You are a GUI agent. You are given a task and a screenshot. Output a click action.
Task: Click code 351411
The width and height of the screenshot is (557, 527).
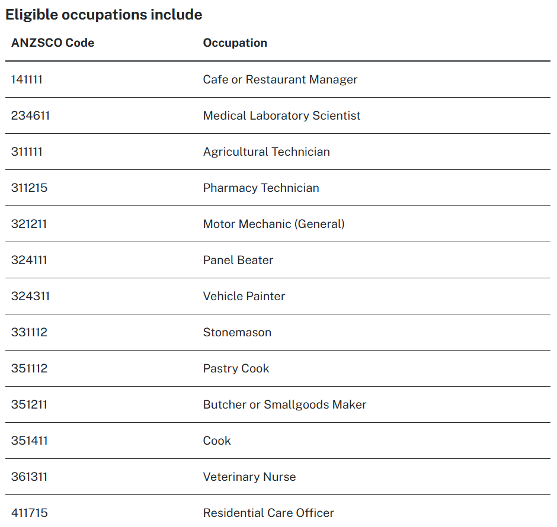[29, 441]
